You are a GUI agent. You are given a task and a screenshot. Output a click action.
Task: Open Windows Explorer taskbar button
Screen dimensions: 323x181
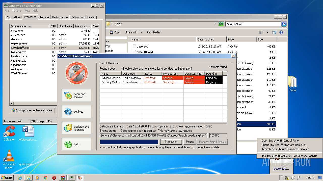click(29, 178)
